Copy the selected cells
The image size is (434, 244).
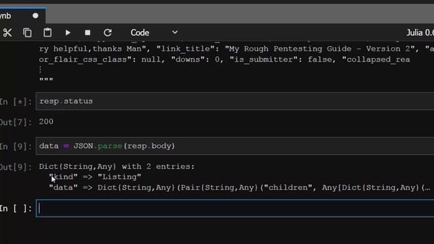[27, 33]
